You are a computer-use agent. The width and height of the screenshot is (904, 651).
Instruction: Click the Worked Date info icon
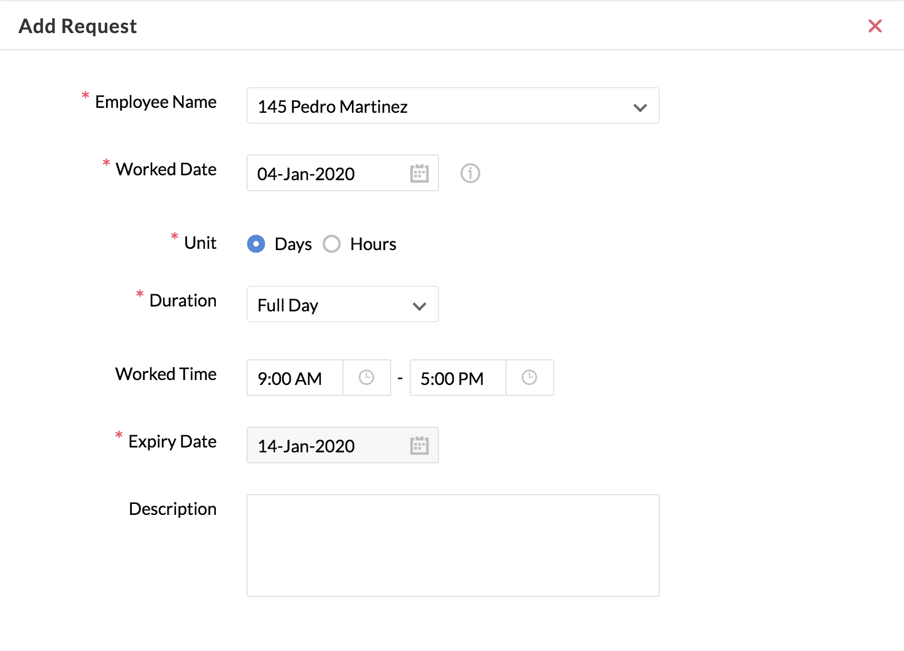click(x=470, y=173)
